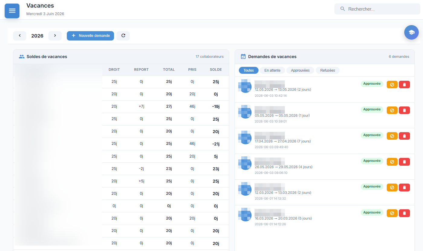
Task: Cancel the 12.03.2026 two-day request
Action: [392, 187]
